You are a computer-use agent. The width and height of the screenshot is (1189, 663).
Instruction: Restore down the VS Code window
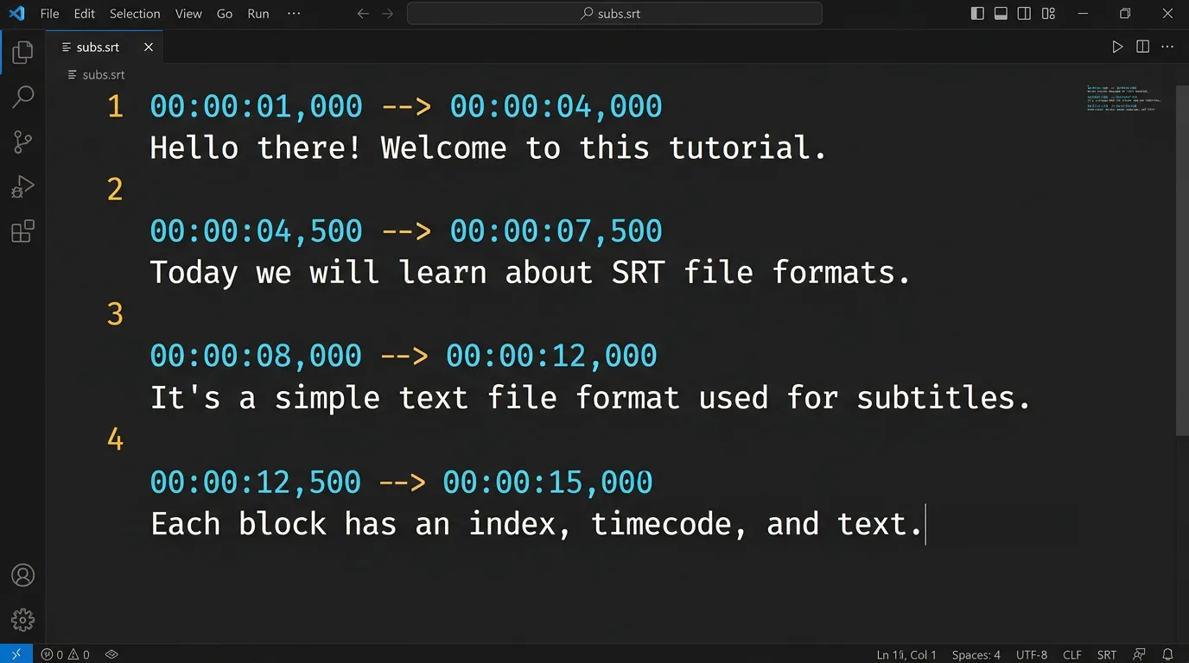click(1125, 13)
